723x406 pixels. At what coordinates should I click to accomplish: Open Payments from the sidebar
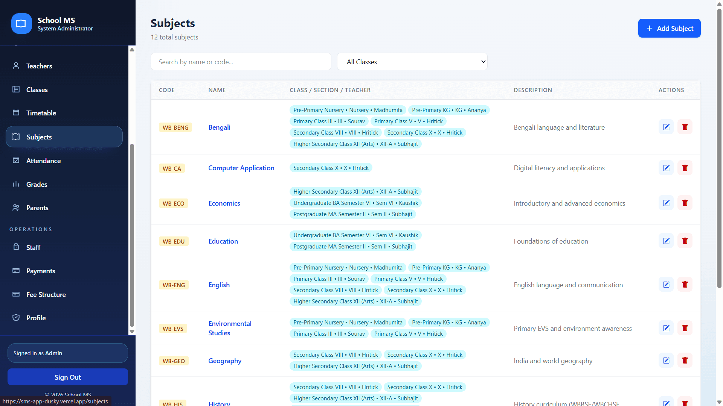(x=64, y=271)
